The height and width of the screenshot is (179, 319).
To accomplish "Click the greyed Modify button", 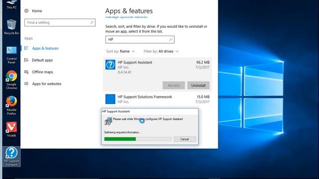I will point(174,86).
